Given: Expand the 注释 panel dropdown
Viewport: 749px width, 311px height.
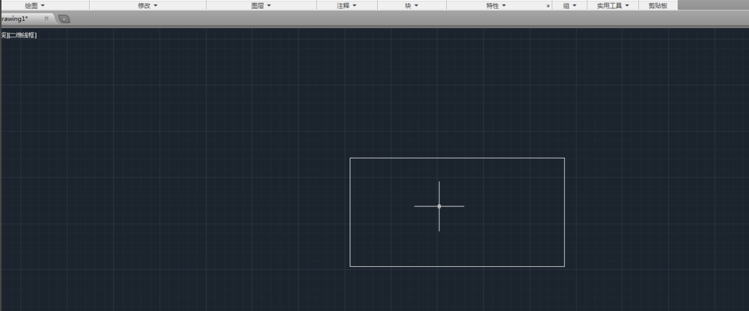Looking at the screenshot, I should 346,6.
